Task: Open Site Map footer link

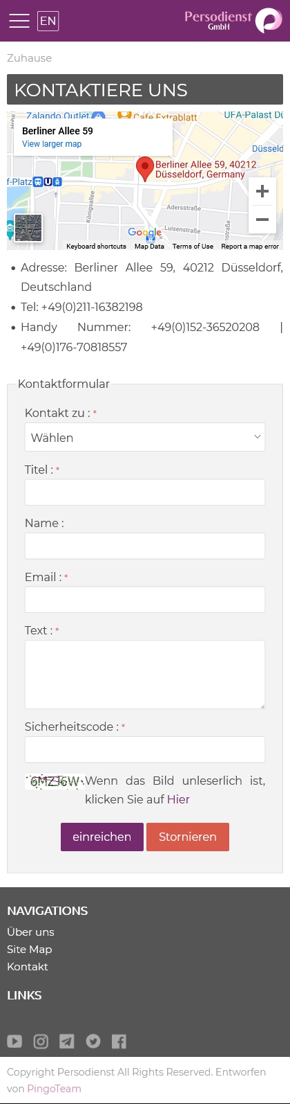Action: 30,949
